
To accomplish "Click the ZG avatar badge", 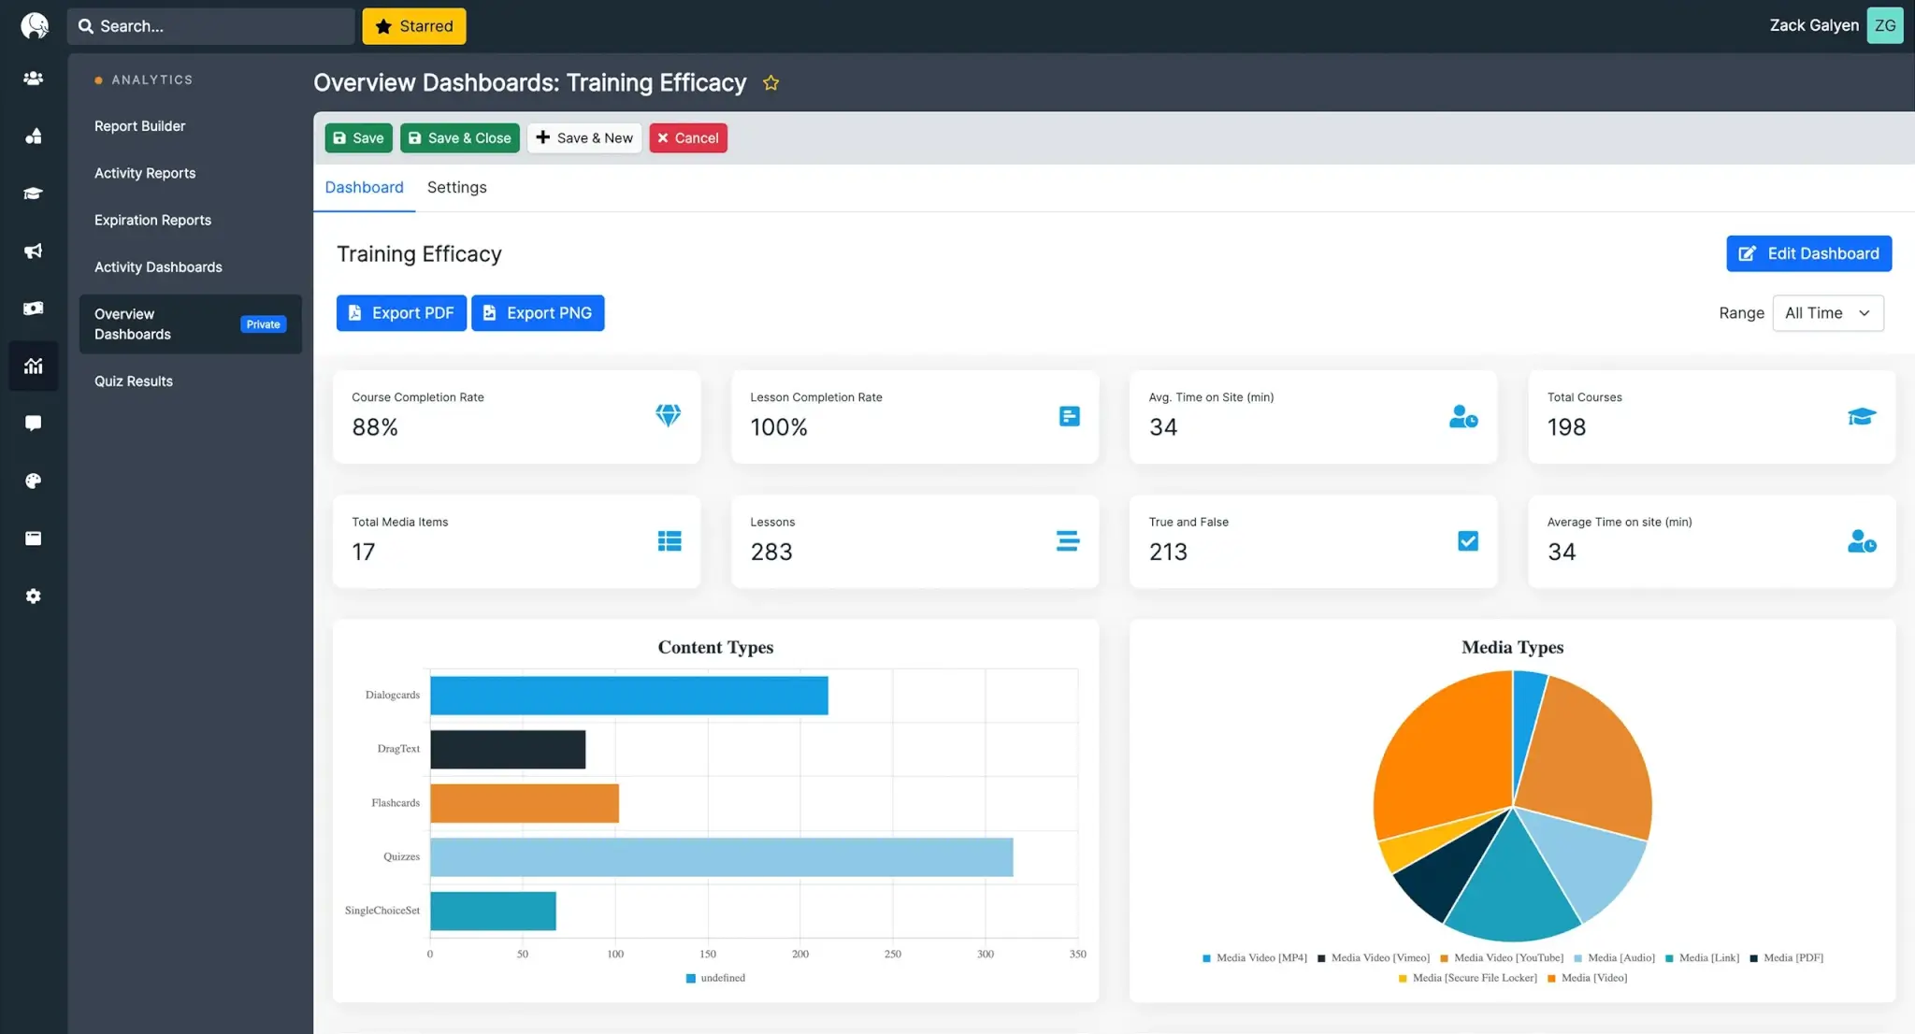I will tap(1884, 25).
